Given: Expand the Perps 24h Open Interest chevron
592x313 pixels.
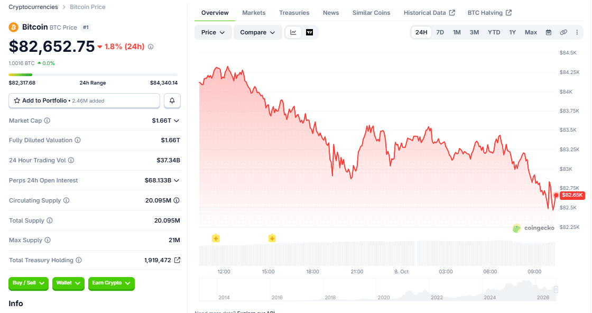Looking at the screenshot, I should point(177,180).
